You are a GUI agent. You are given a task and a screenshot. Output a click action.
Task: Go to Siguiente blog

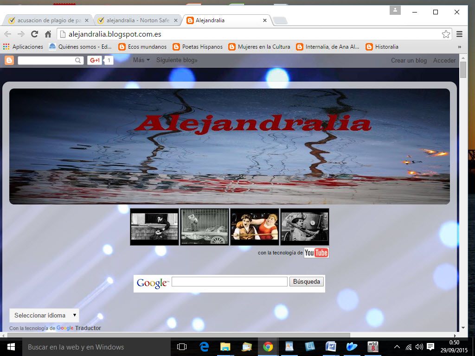click(177, 60)
